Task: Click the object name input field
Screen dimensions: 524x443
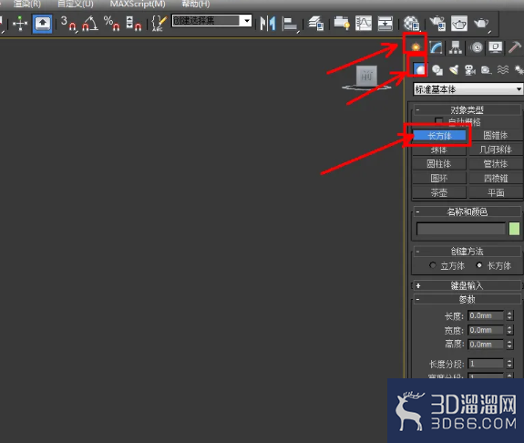Action: (461, 229)
